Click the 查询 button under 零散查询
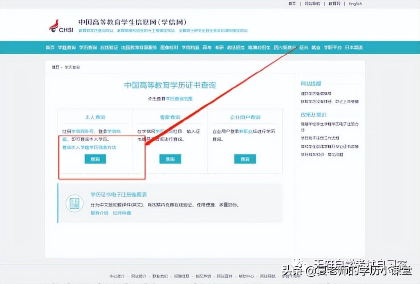Viewport: 420px width, 284px height. point(170,159)
